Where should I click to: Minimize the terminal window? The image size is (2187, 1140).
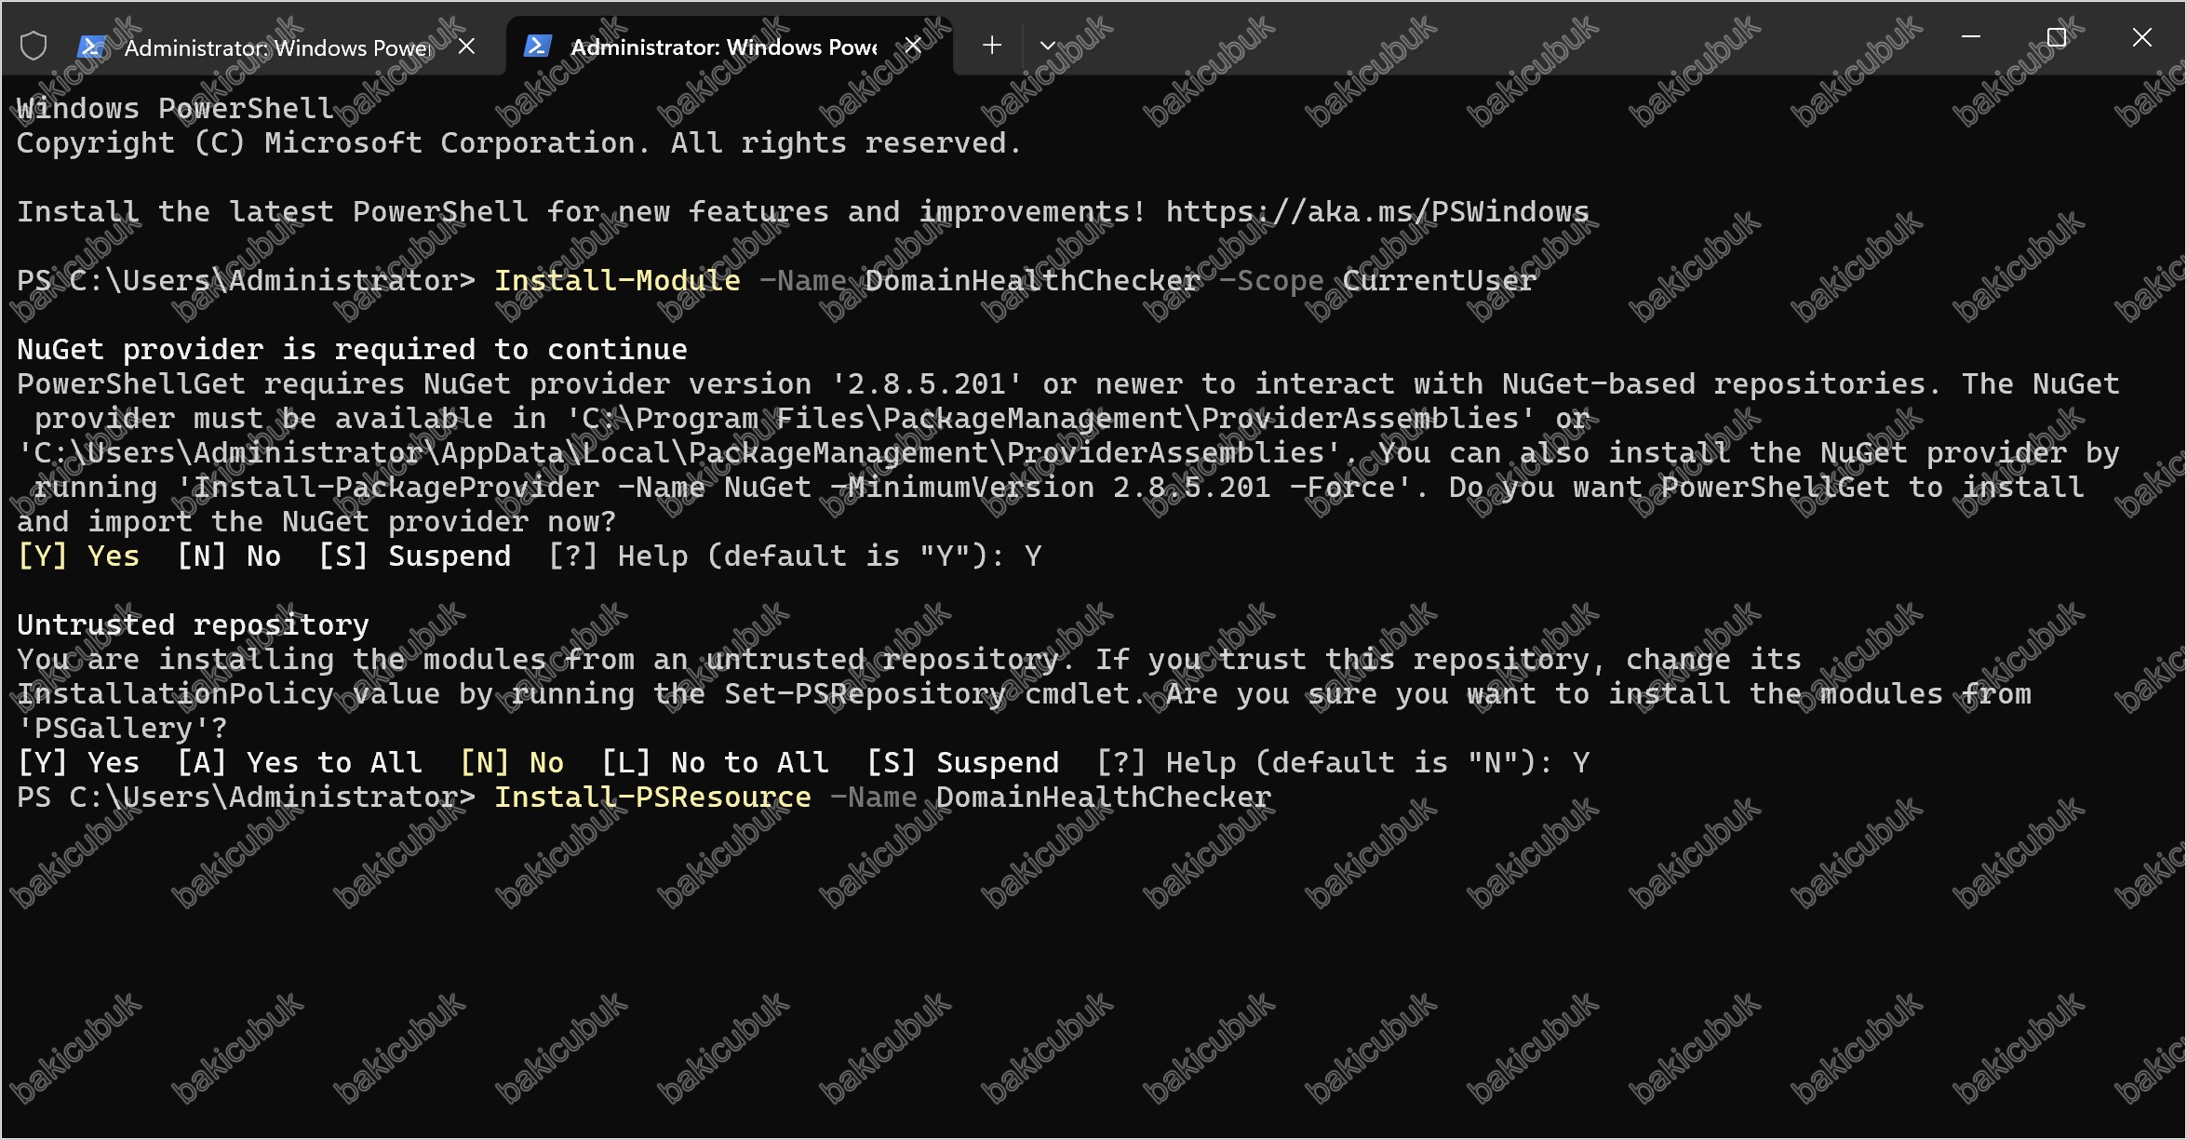tap(1971, 37)
